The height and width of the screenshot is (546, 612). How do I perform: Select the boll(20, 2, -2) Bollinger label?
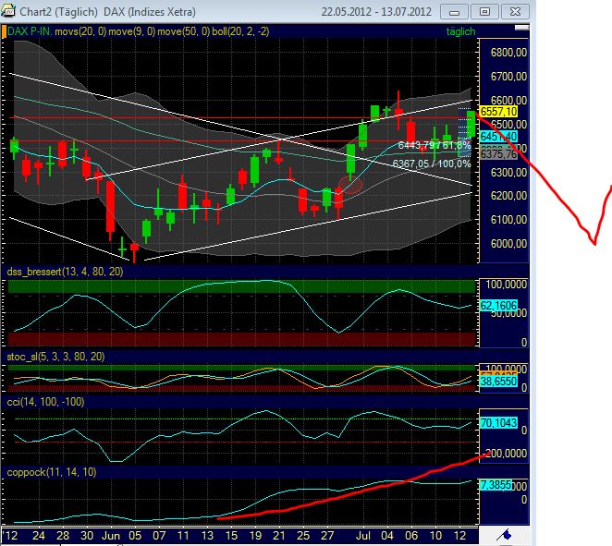click(240, 31)
